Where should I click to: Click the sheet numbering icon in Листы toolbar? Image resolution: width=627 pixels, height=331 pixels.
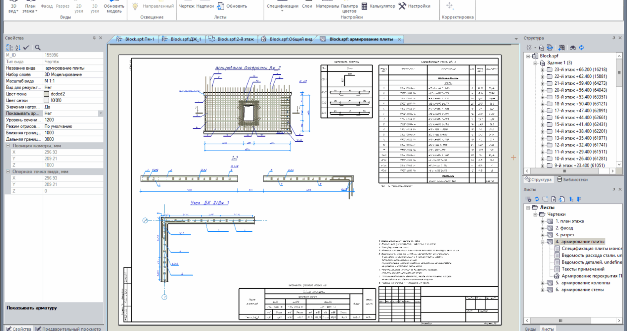tap(554, 199)
